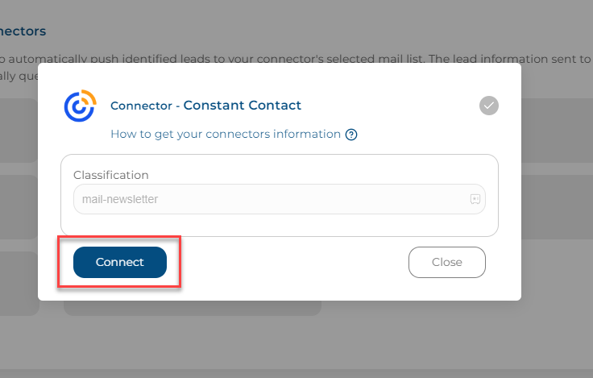Click the dimmed card right of Close button

pyautogui.click(x=557, y=207)
